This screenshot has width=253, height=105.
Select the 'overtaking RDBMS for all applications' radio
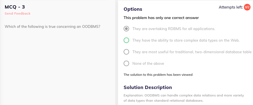coord(126,29)
